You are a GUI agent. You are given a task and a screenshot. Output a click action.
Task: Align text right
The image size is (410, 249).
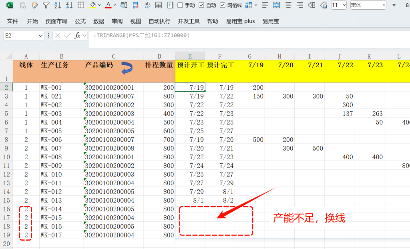[x=300, y=5]
